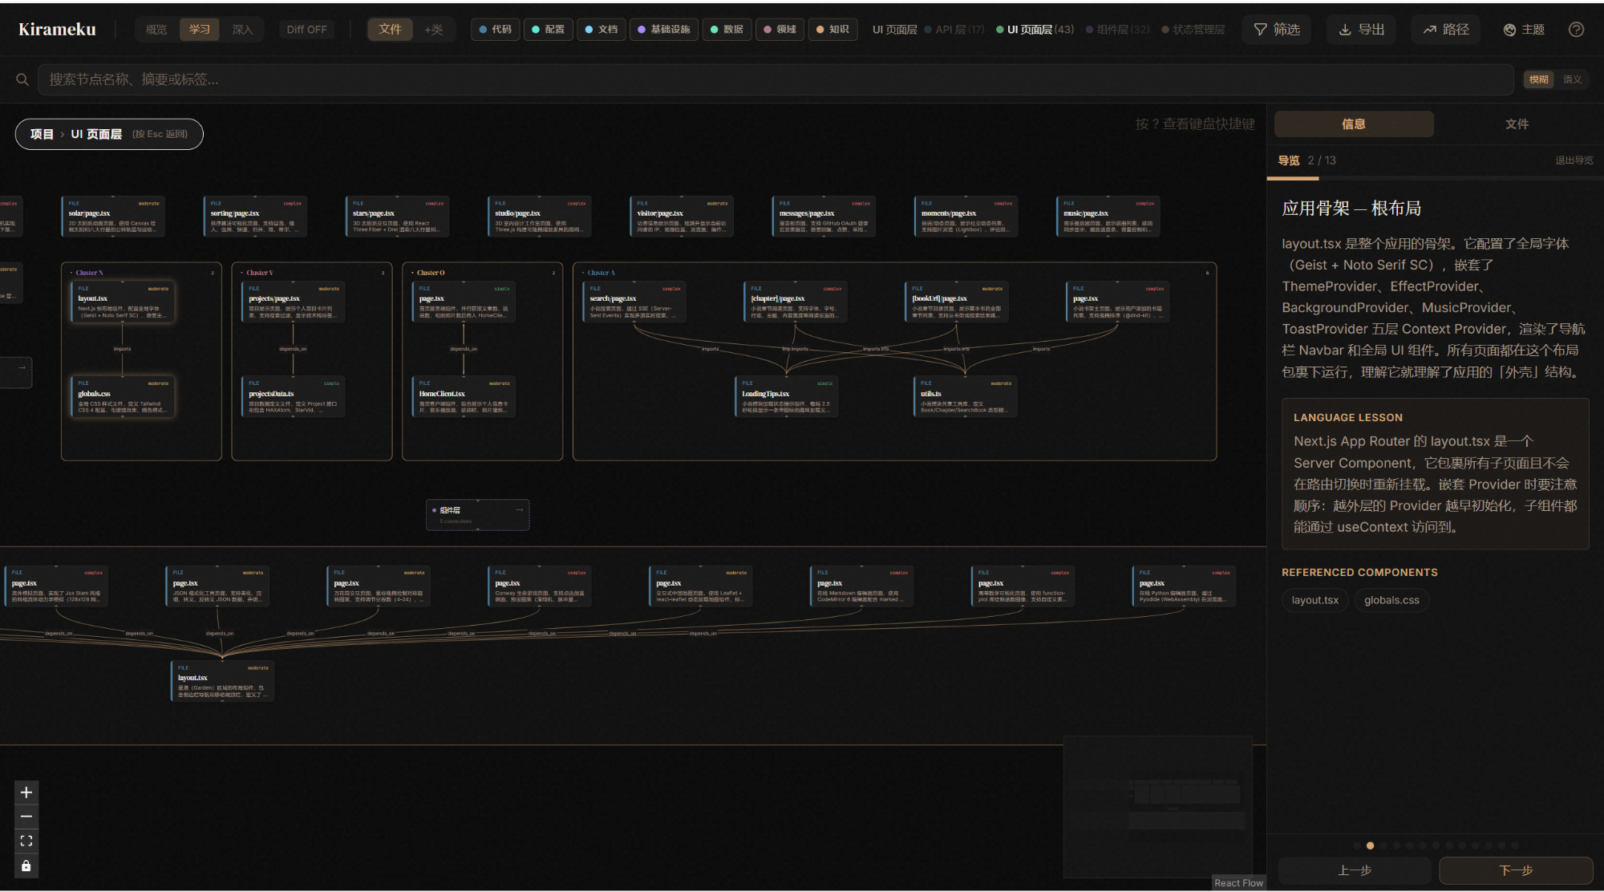Select the HomeClient.tsx node
The image size is (1604, 892).
point(464,397)
